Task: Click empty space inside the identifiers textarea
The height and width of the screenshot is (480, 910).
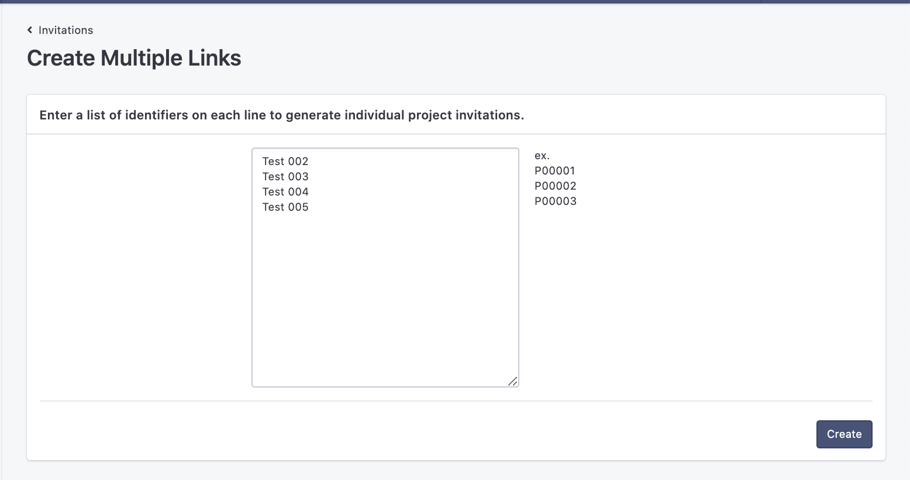Action: pos(385,293)
